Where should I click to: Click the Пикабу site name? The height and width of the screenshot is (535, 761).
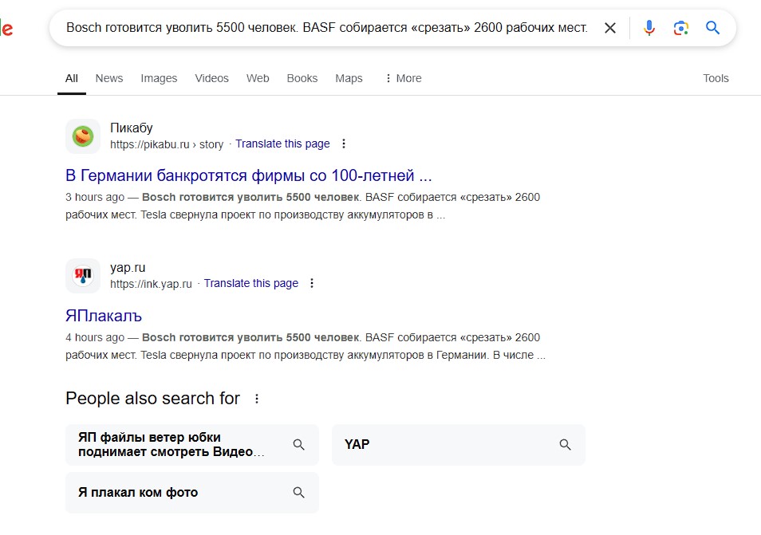(132, 128)
